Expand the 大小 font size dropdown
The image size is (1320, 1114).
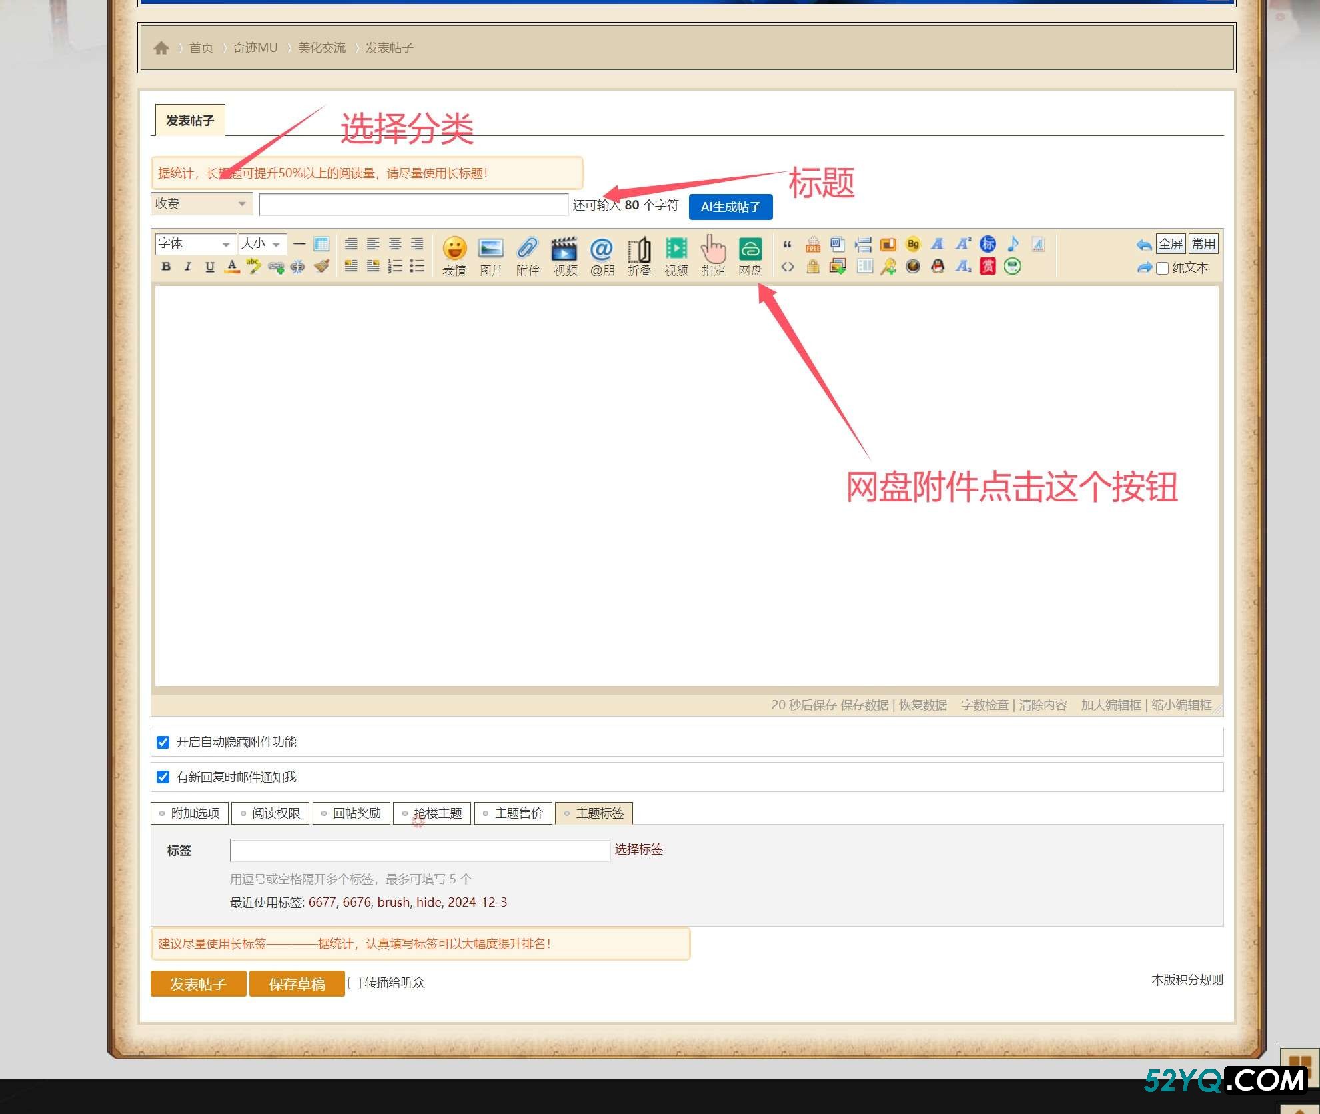pyautogui.click(x=261, y=243)
